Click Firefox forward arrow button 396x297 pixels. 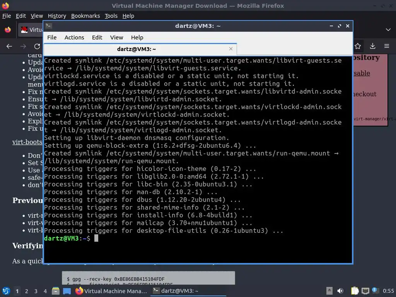click(23, 46)
